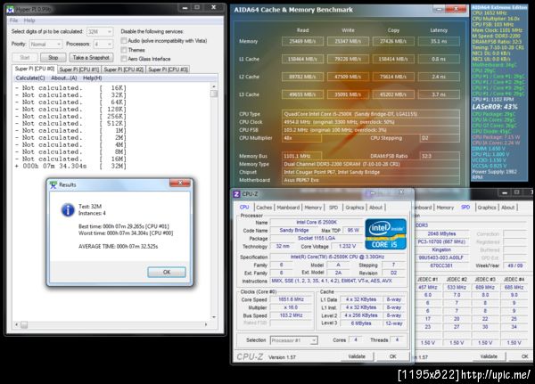This screenshot has height=384, width=535.
Task: Open the About...(A) menu
Action: 64,78
